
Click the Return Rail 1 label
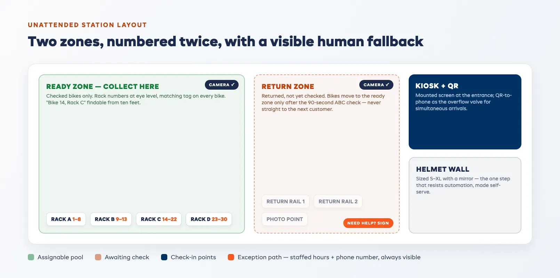point(286,202)
